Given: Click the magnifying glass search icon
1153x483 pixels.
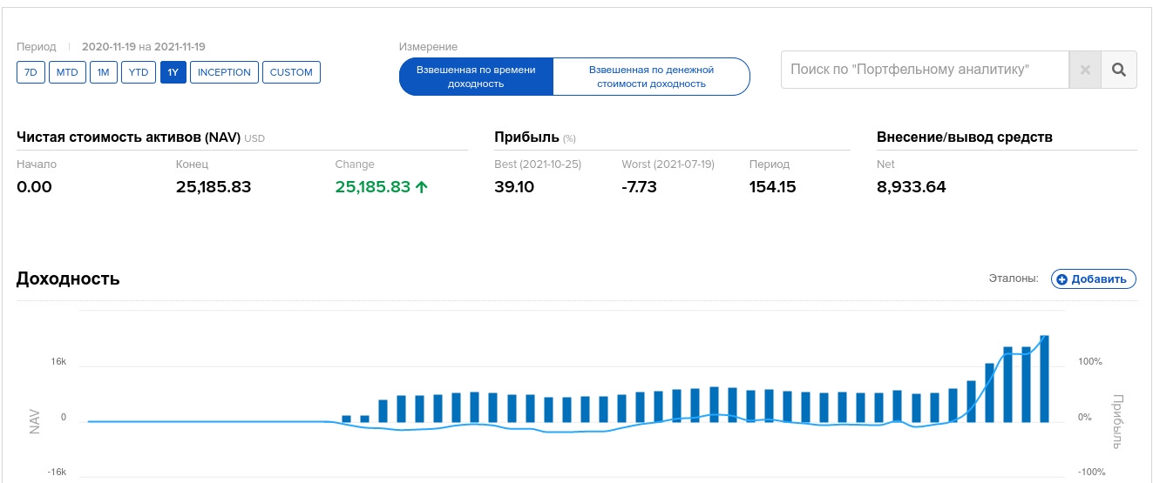Looking at the screenshot, I should pyautogui.click(x=1119, y=70).
